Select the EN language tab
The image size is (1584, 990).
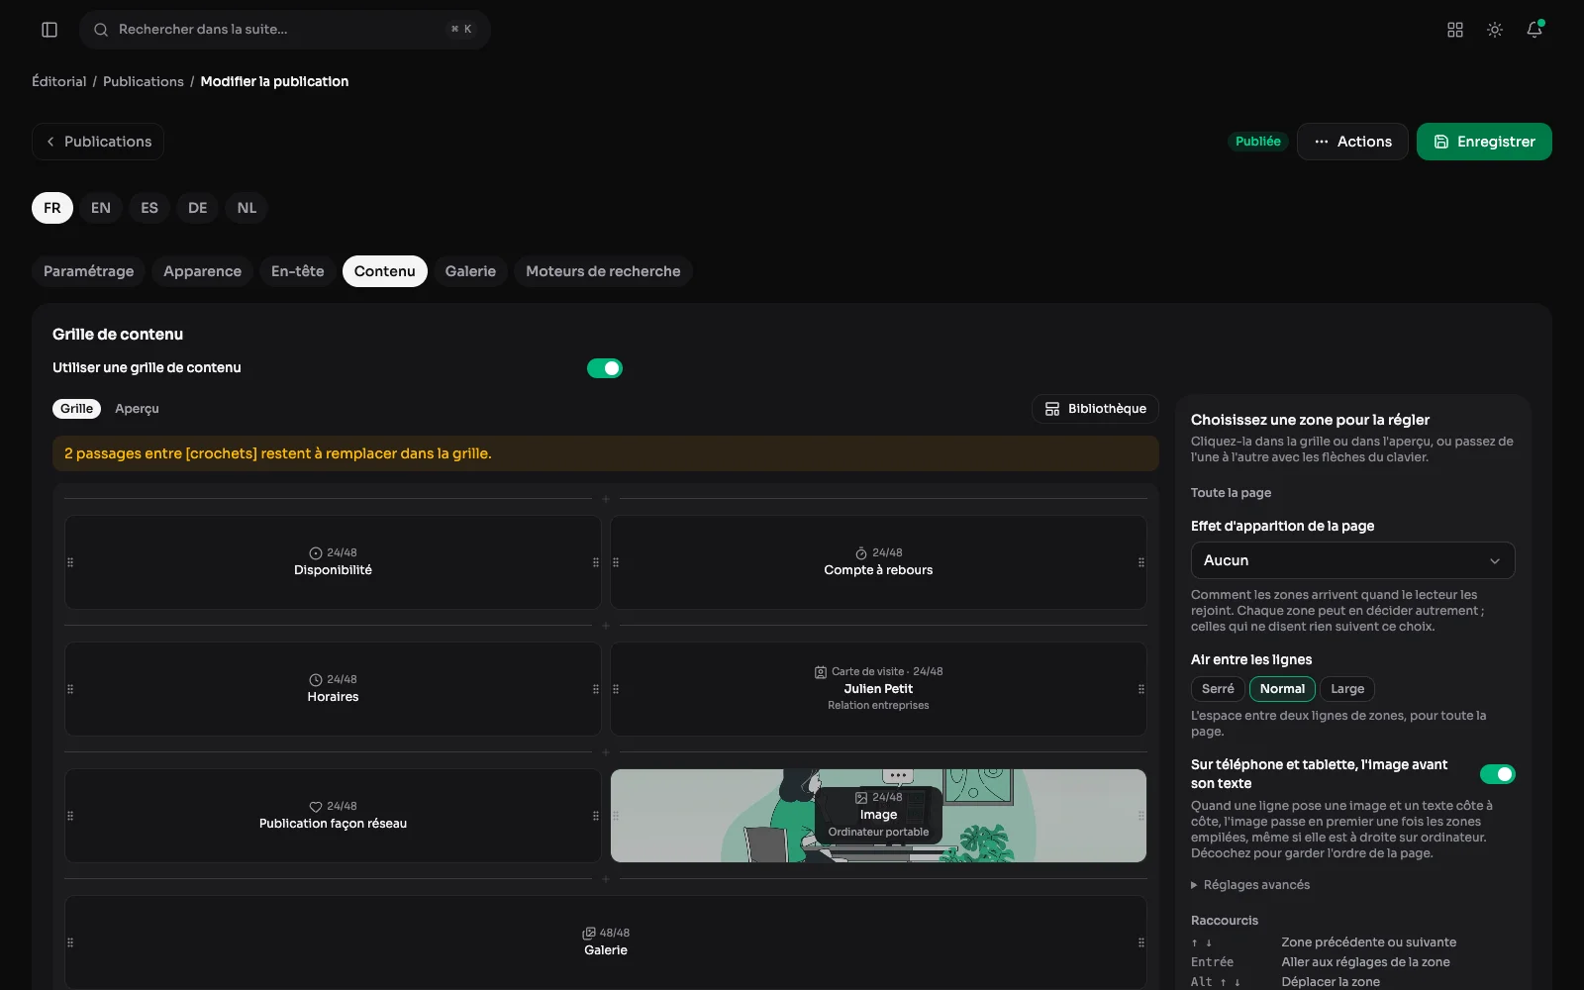[101, 208]
